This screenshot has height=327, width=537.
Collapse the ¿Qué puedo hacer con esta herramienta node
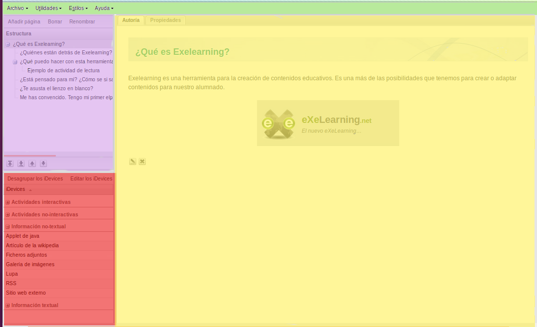[x=15, y=62]
